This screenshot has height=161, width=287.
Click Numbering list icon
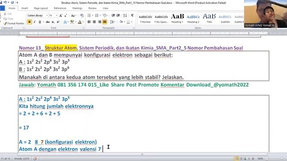(x=97, y=16)
